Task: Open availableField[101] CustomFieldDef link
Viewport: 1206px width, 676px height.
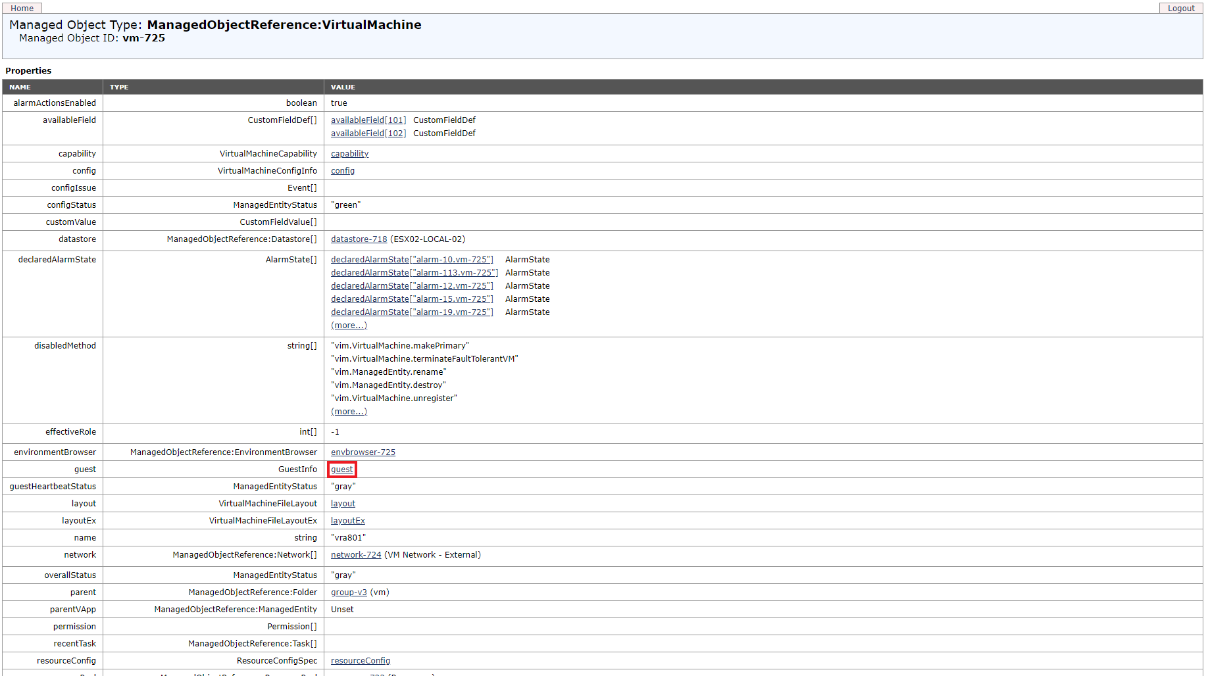Action: click(368, 120)
